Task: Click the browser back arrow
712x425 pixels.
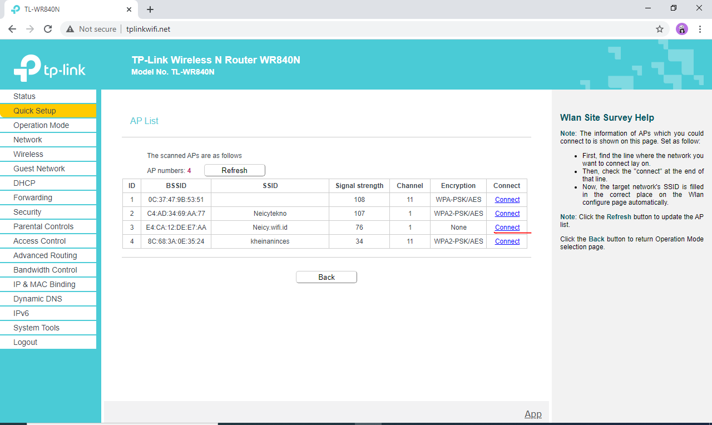Action: 12,29
